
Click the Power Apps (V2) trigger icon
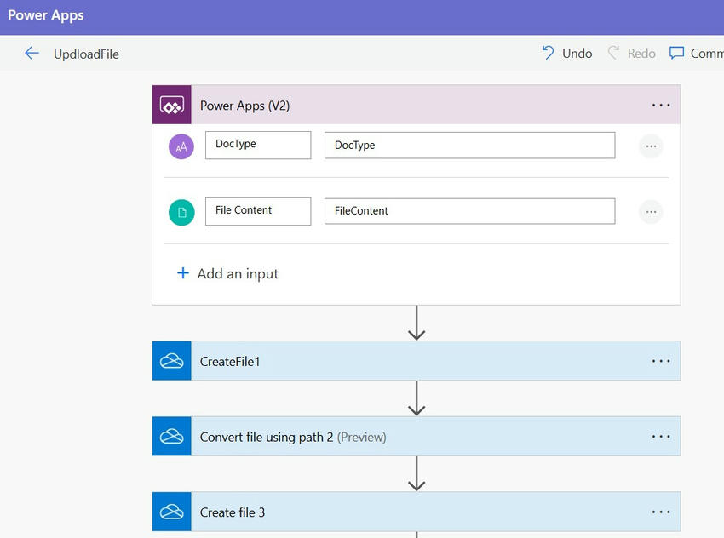(x=172, y=106)
